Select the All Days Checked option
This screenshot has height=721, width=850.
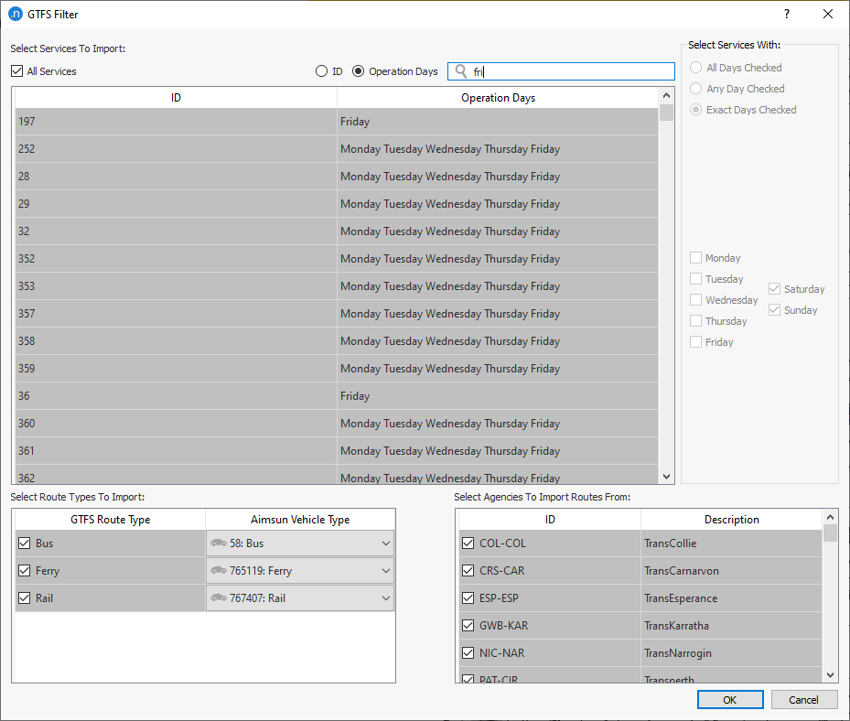(695, 67)
